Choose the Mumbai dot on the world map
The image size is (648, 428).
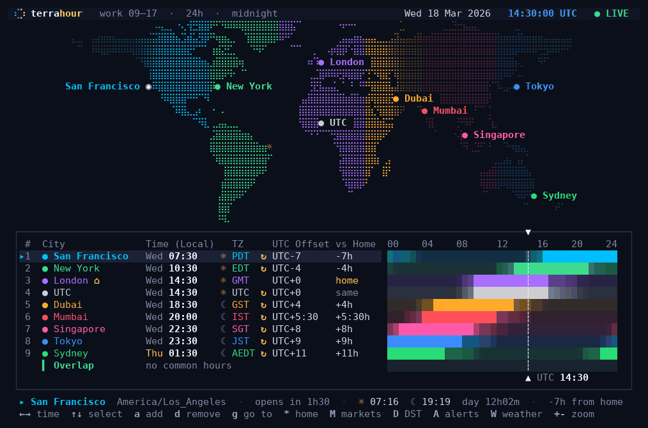[x=424, y=111]
